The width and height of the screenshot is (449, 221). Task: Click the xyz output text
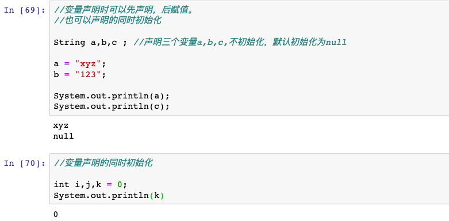pyautogui.click(x=61, y=125)
